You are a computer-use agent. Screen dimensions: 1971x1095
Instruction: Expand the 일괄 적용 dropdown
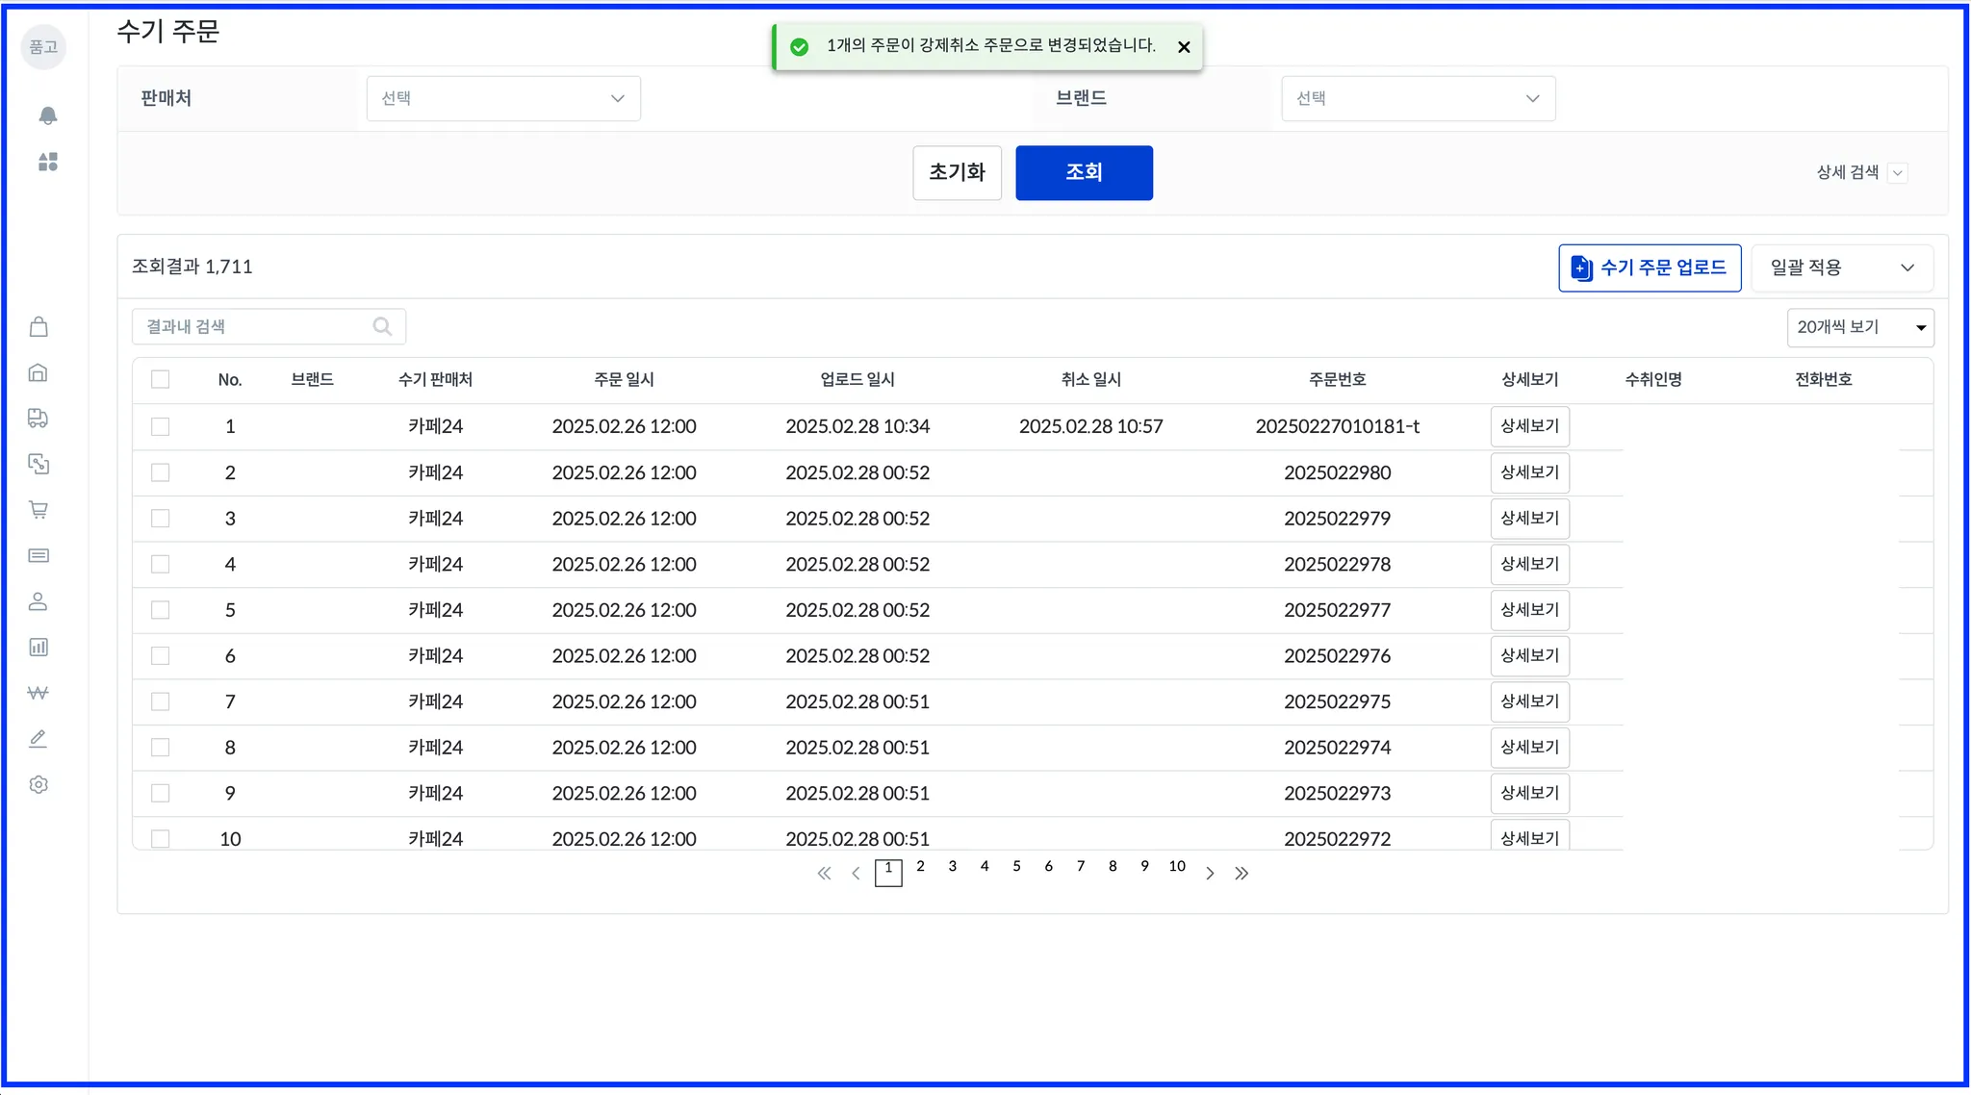[x=1841, y=267]
